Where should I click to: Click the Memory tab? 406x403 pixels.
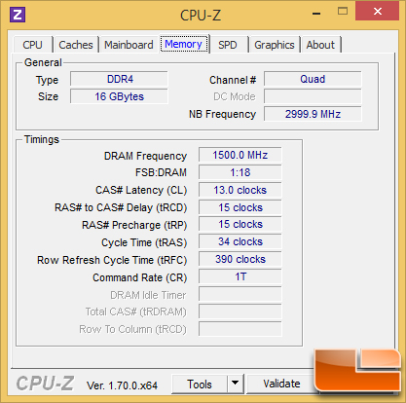point(184,44)
